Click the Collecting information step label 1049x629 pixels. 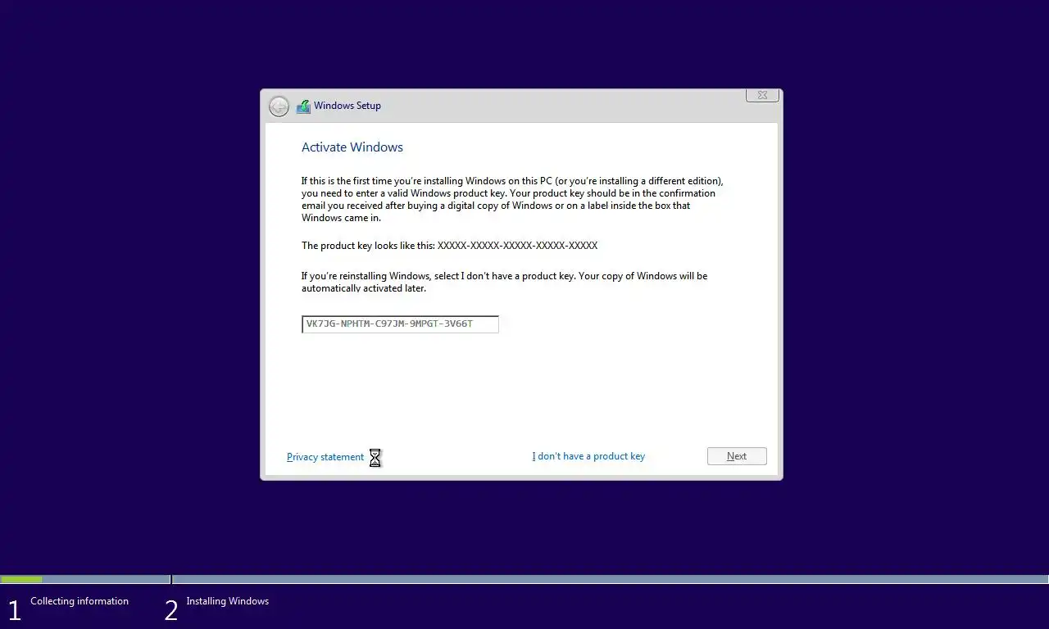click(79, 601)
